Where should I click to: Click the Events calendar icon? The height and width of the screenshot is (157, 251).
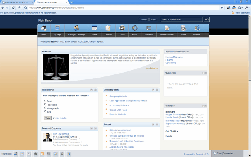click(94, 28)
